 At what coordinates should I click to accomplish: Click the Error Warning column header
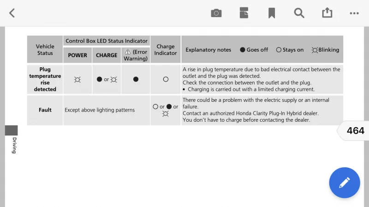pyautogui.click(x=135, y=55)
